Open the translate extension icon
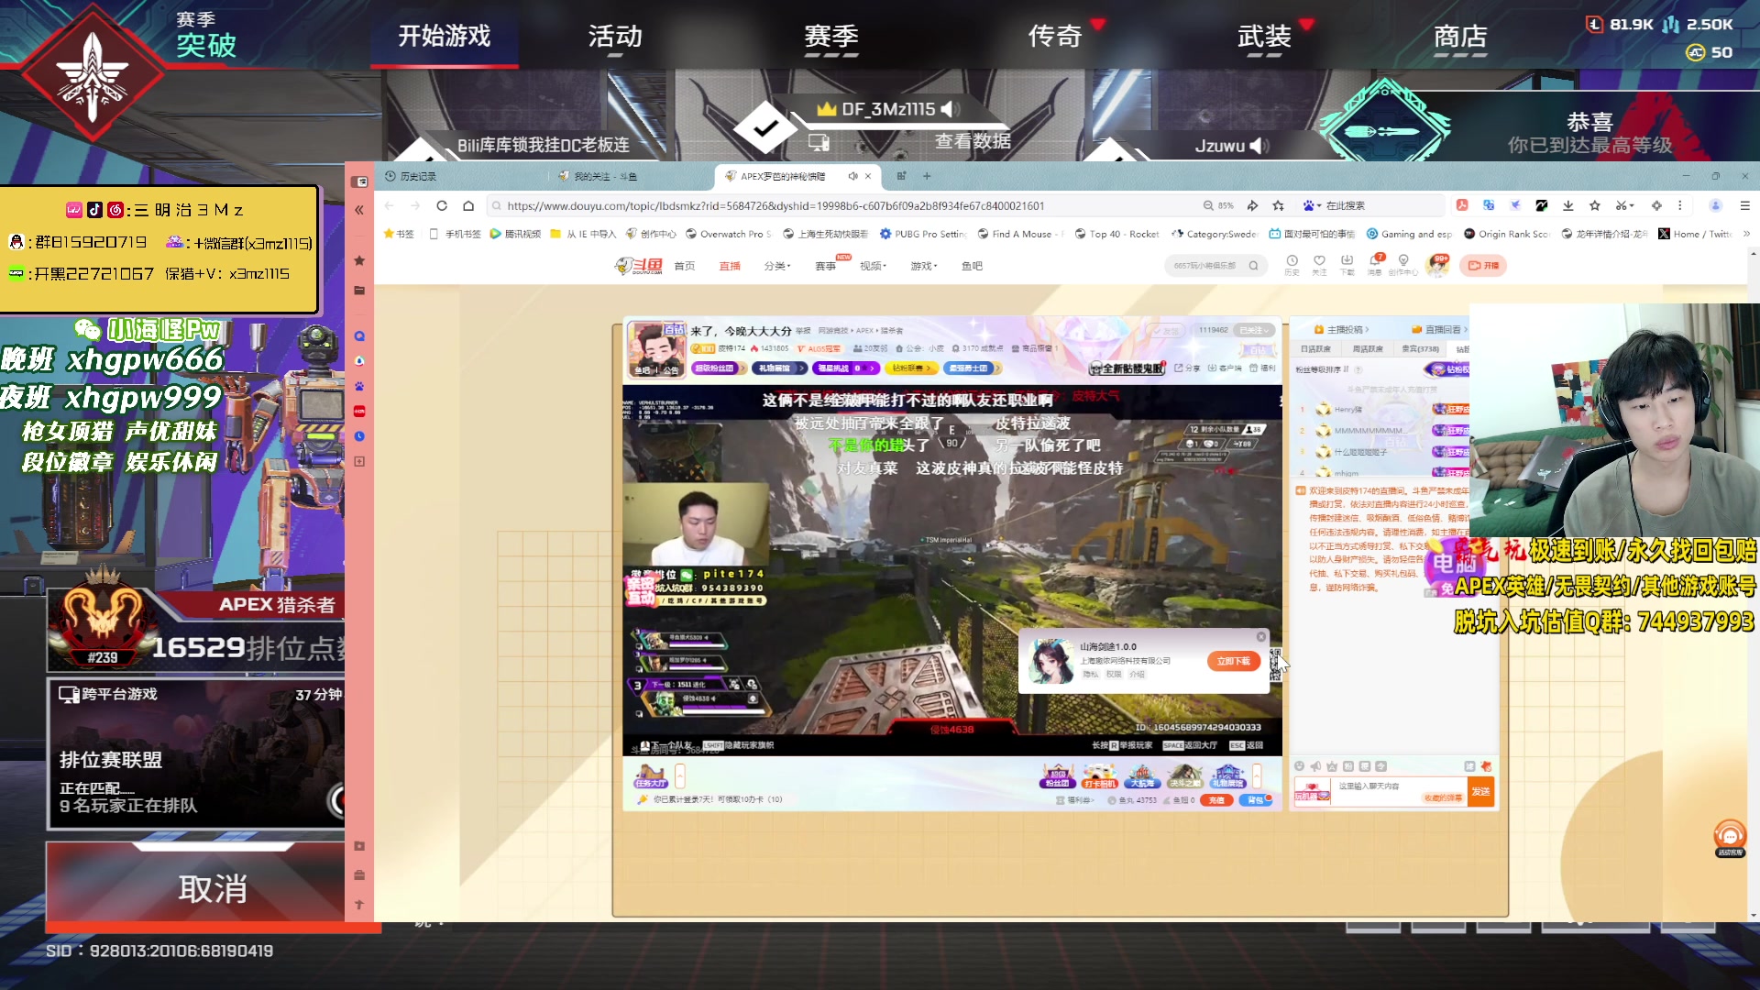 tap(1489, 206)
